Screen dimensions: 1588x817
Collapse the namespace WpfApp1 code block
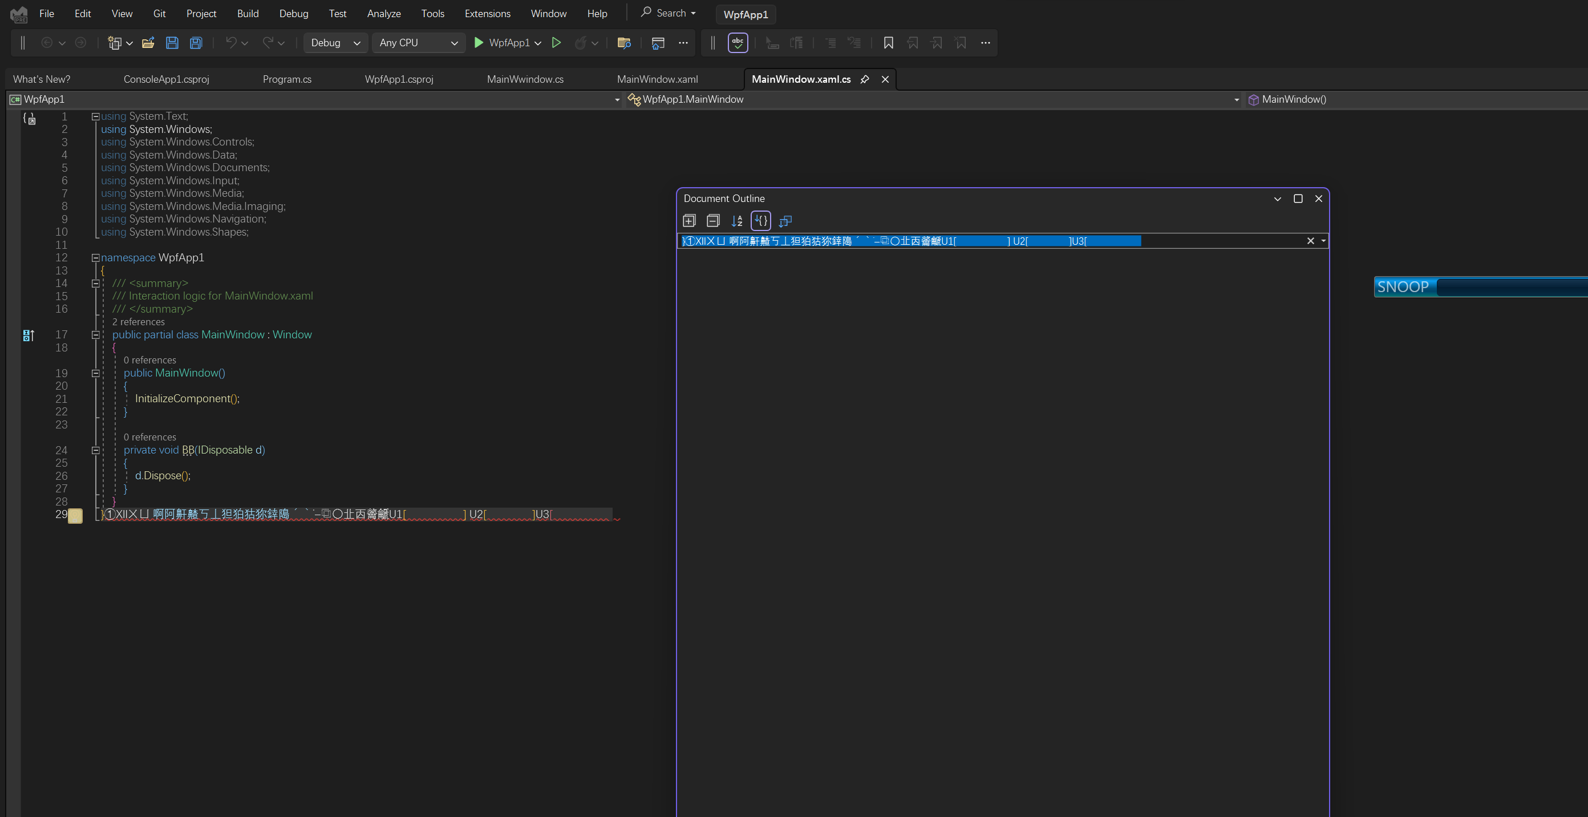click(x=96, y=258)
